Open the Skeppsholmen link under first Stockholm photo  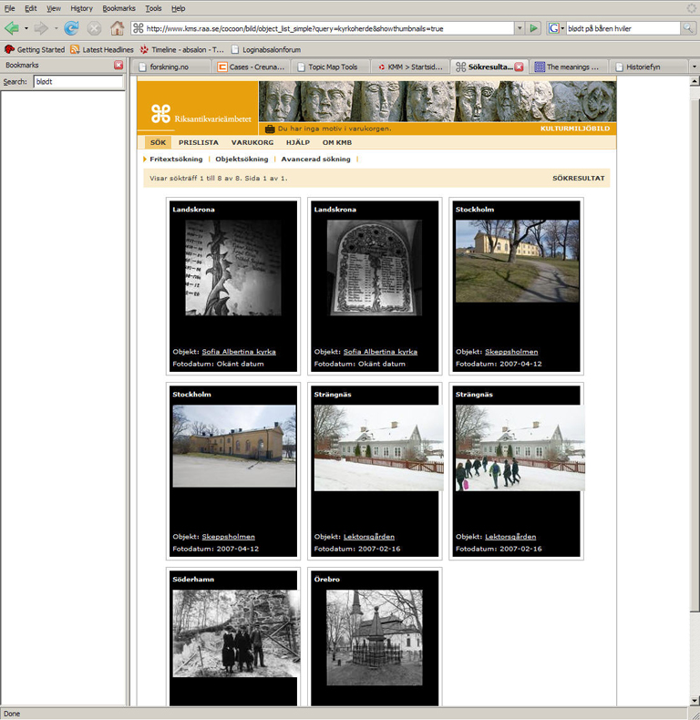click(x=511, y=351)
